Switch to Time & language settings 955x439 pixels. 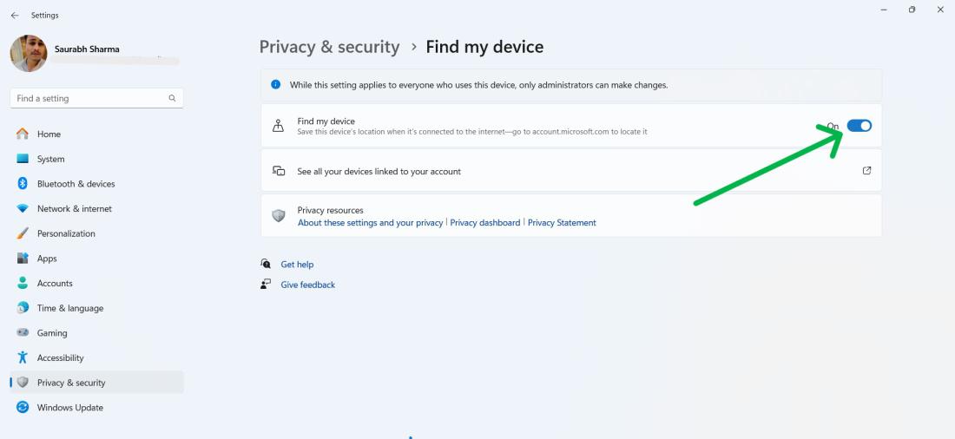point(69,308)
